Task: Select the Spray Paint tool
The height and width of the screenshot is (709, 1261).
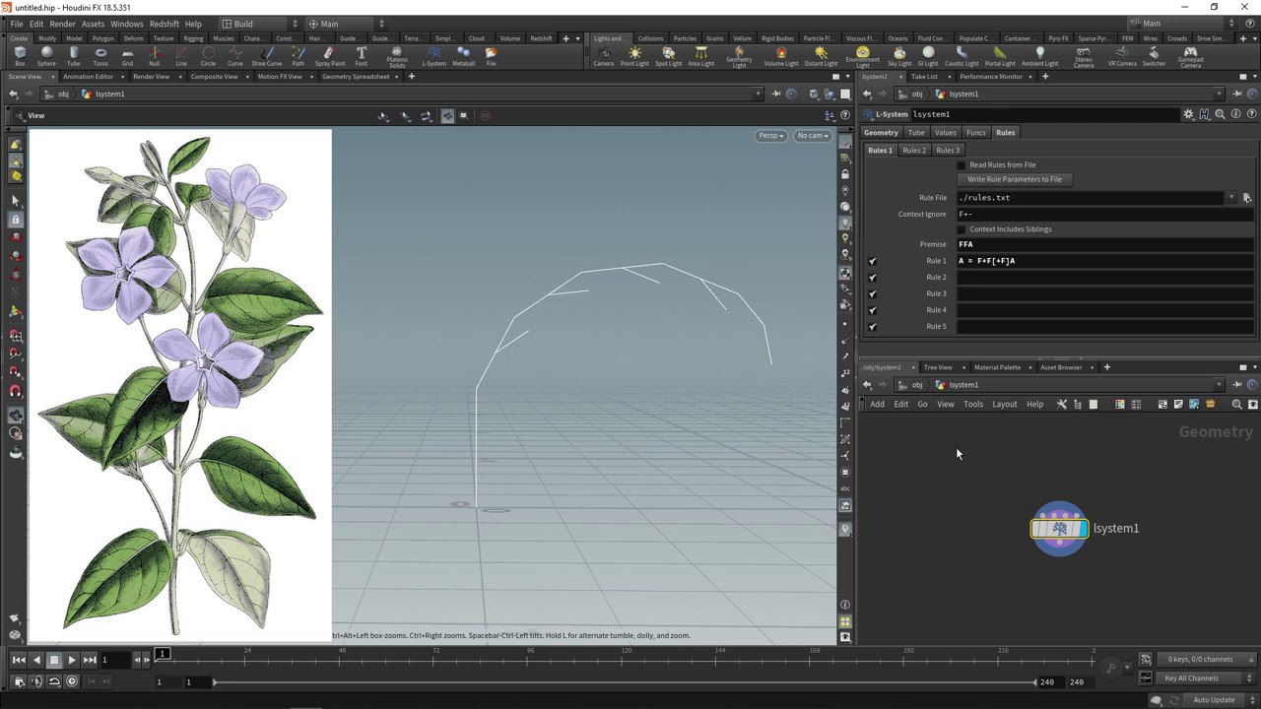Action: pyautogui.click(x=329, y=56)
